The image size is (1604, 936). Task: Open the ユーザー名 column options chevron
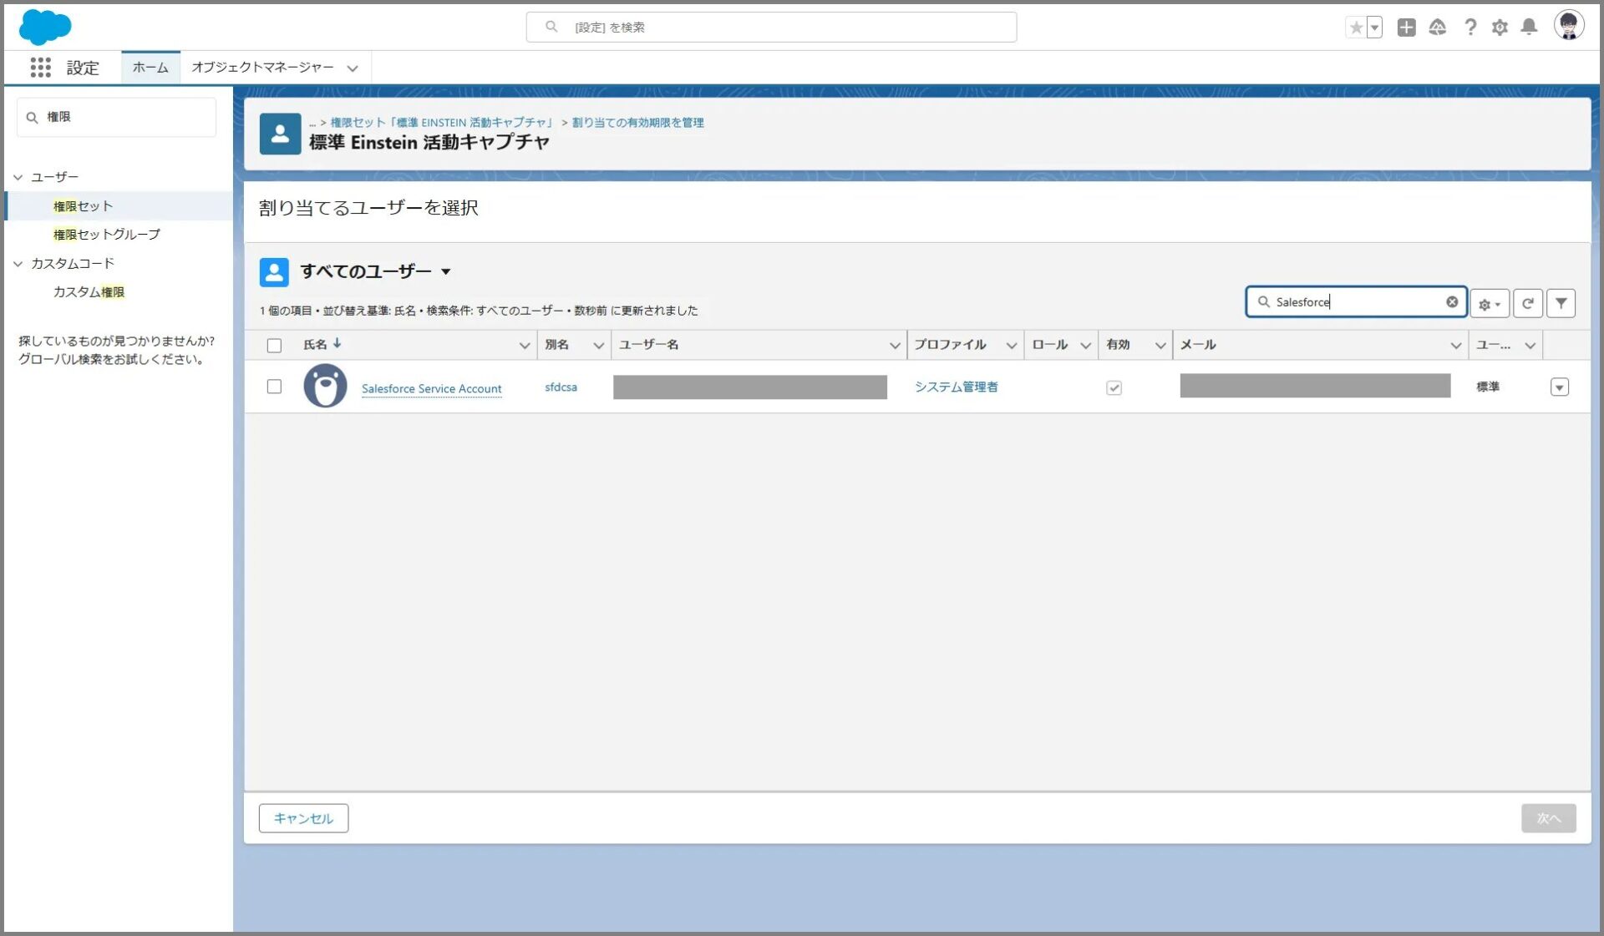(x=895, y=346)
